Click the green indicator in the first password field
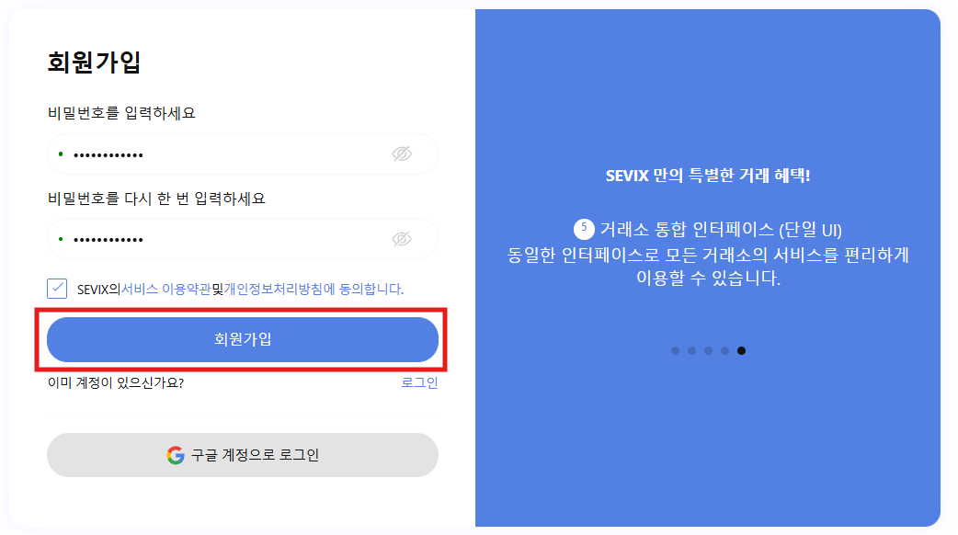Viewport: 958px width, 535px height. [x=61, y=154]
